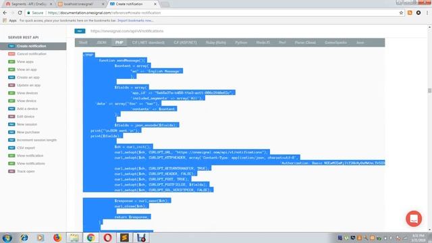The image size is (432, 243).
Task: Click the black circular extension icon
Action: coord(418,13)
